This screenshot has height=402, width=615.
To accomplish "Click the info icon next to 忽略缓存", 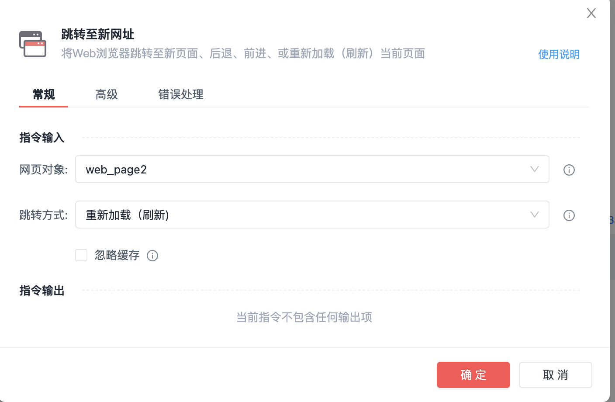I will (152, 256).
